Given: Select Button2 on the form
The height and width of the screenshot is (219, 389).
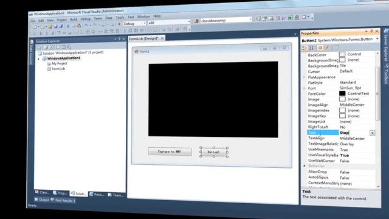Looking at the screenshot, I should click(213, 152).
